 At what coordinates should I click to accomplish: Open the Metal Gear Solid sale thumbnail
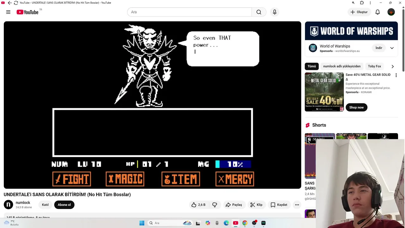(324, 92)
